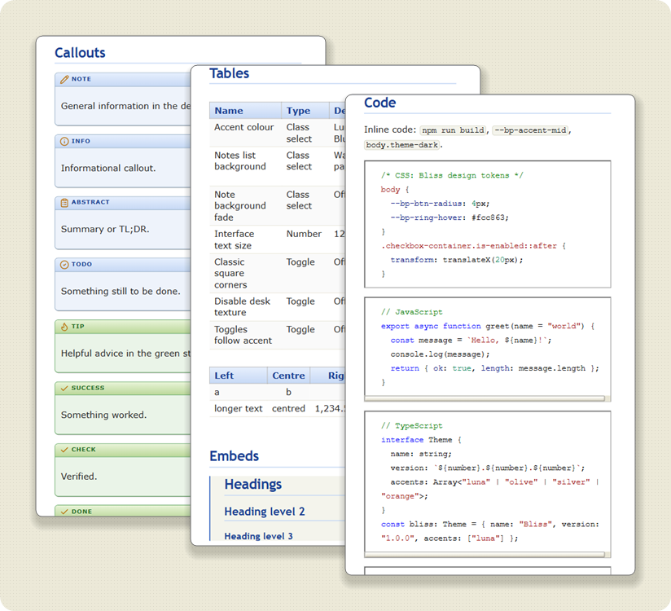Click the '// JavaScript' comment line
The width and height of the screenshot is (671, 611).
(x=412, y=312)
